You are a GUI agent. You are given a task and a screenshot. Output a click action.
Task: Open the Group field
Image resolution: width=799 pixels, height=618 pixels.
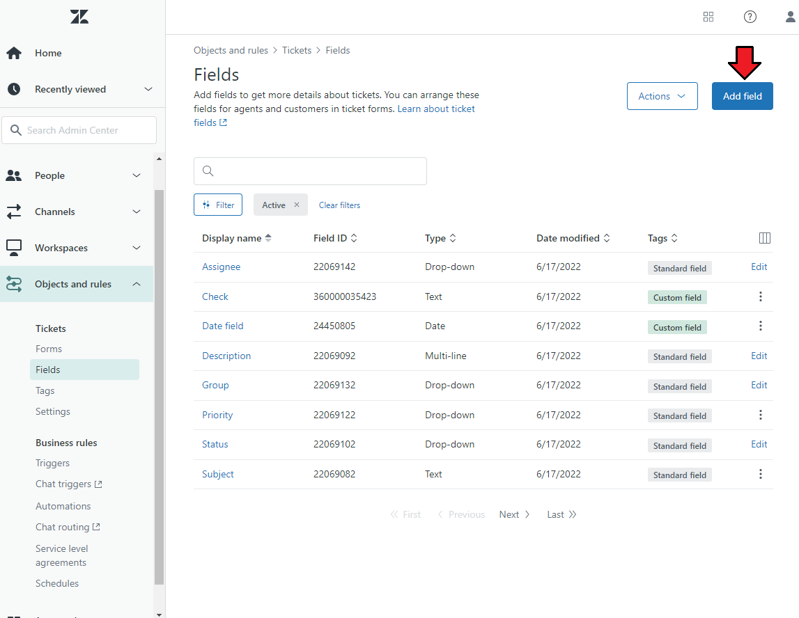215,386
